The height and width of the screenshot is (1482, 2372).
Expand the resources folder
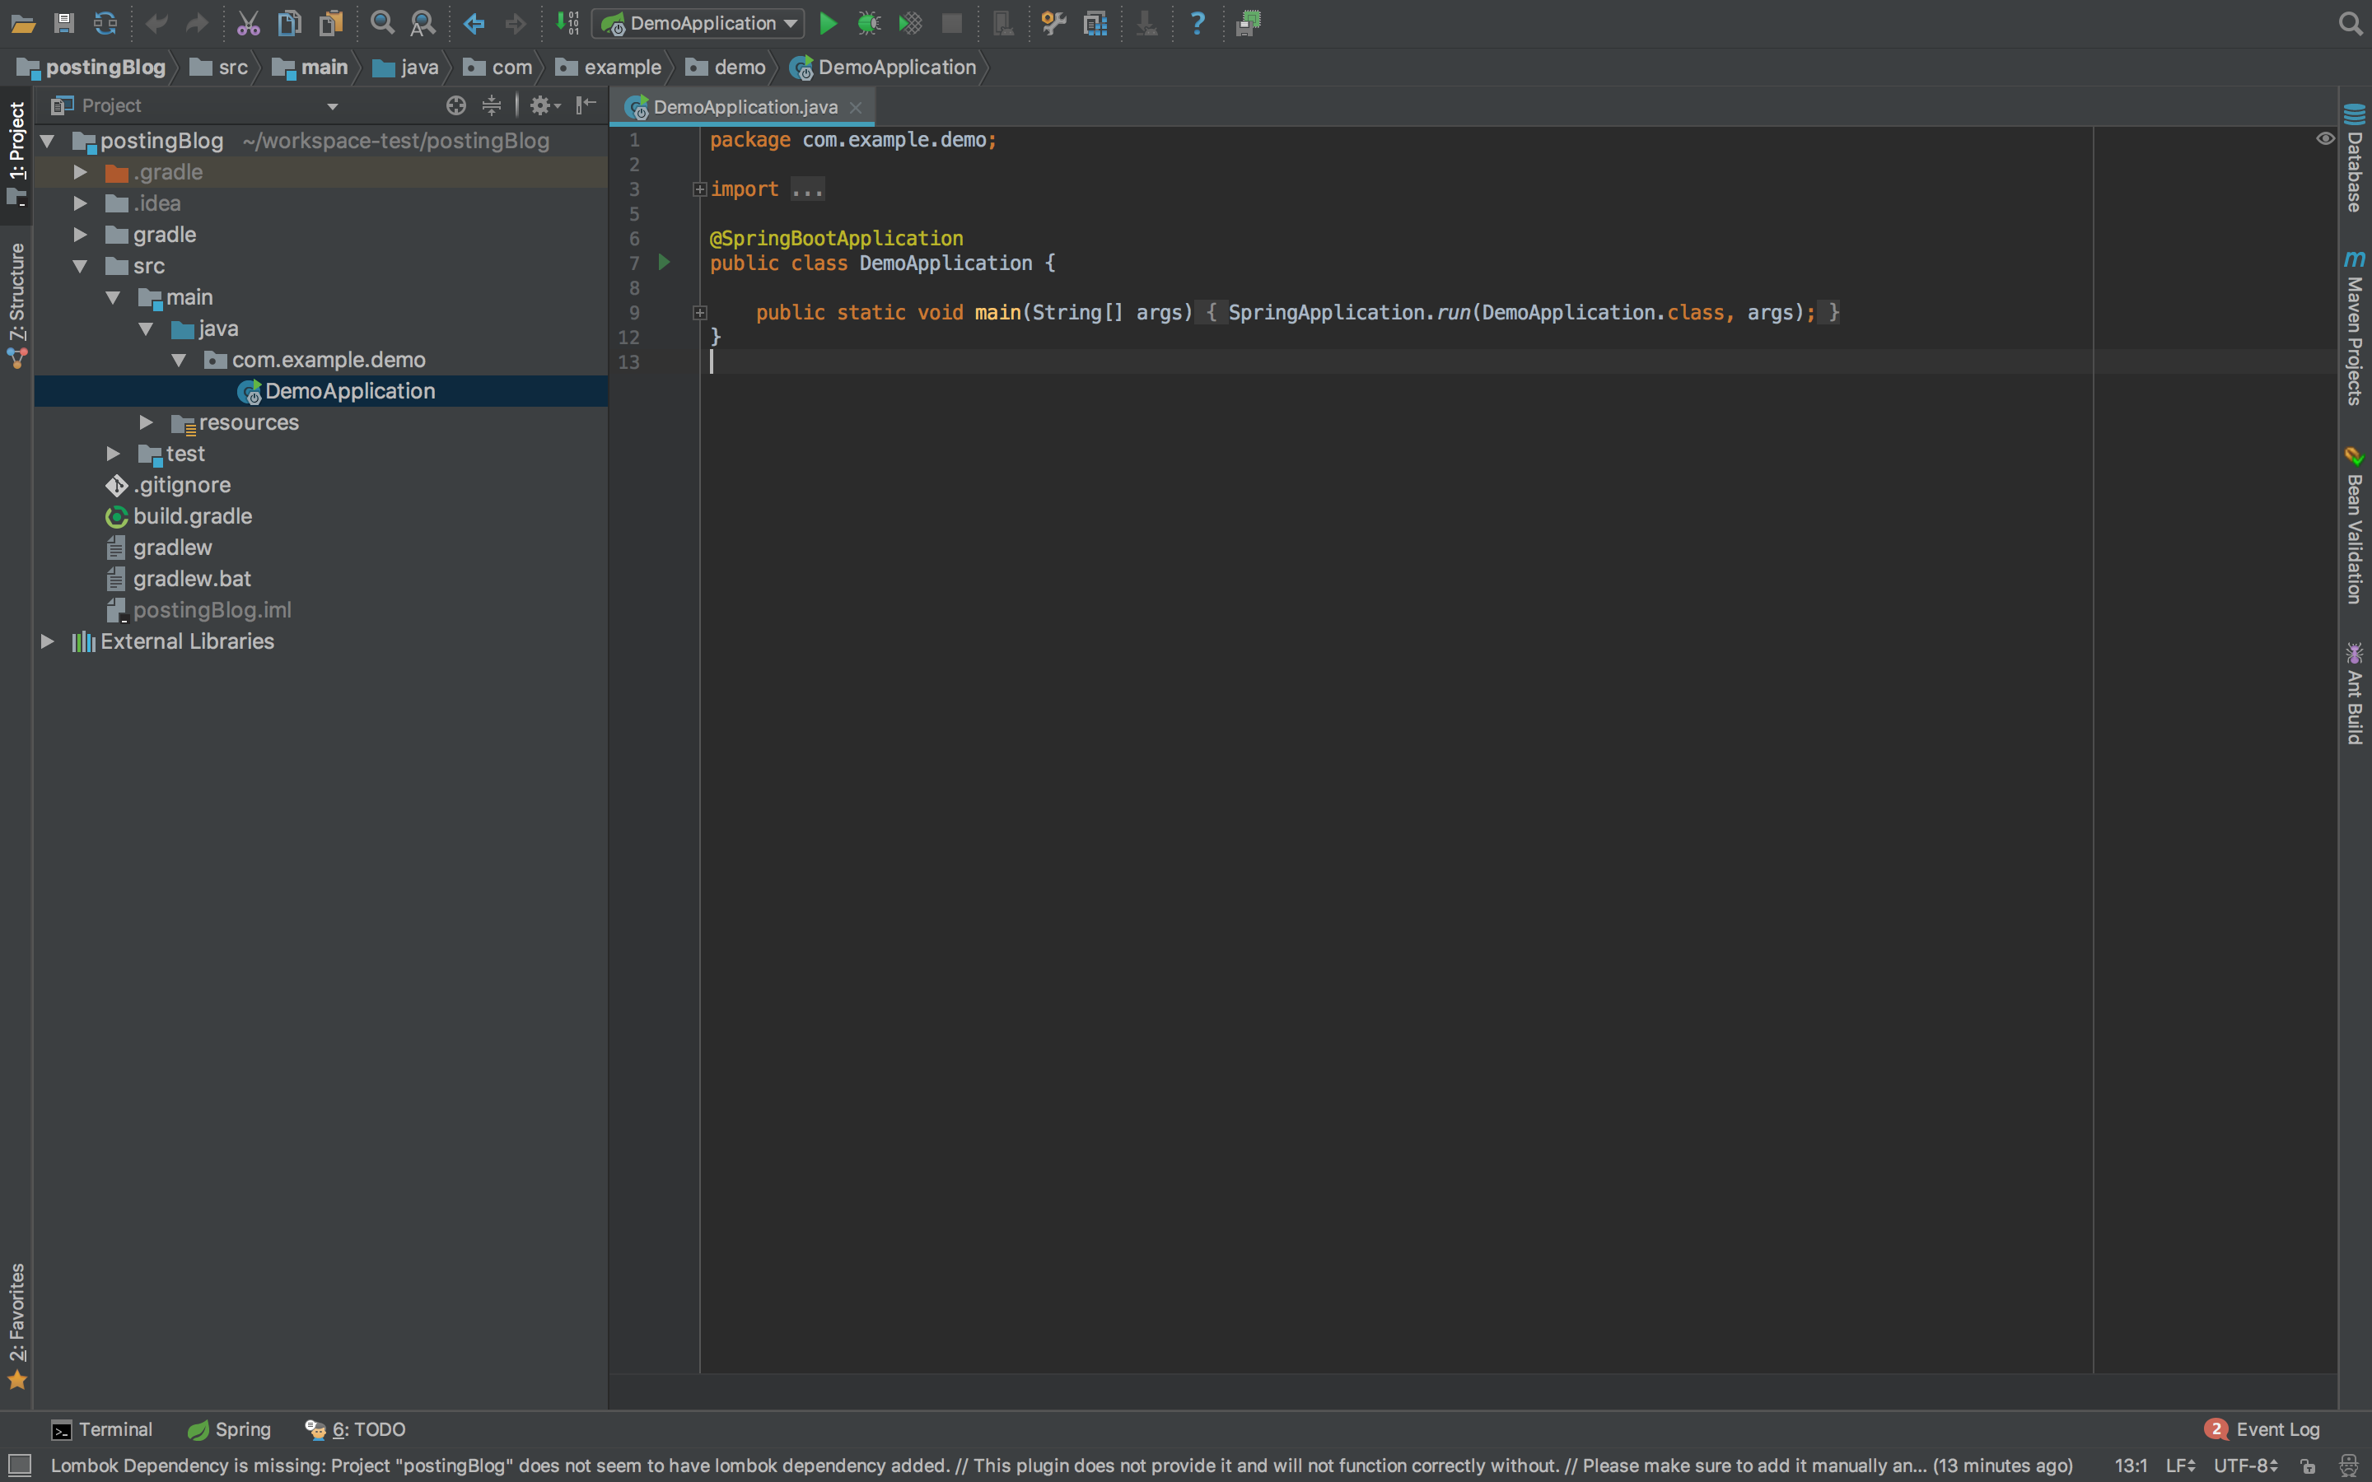click(x=146, y=422)
